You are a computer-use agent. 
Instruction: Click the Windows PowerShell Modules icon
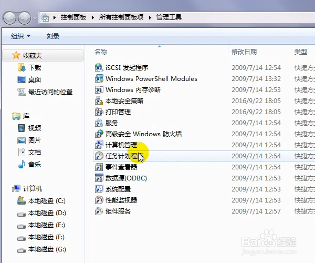pyautogui.click(x=99, y=79)
